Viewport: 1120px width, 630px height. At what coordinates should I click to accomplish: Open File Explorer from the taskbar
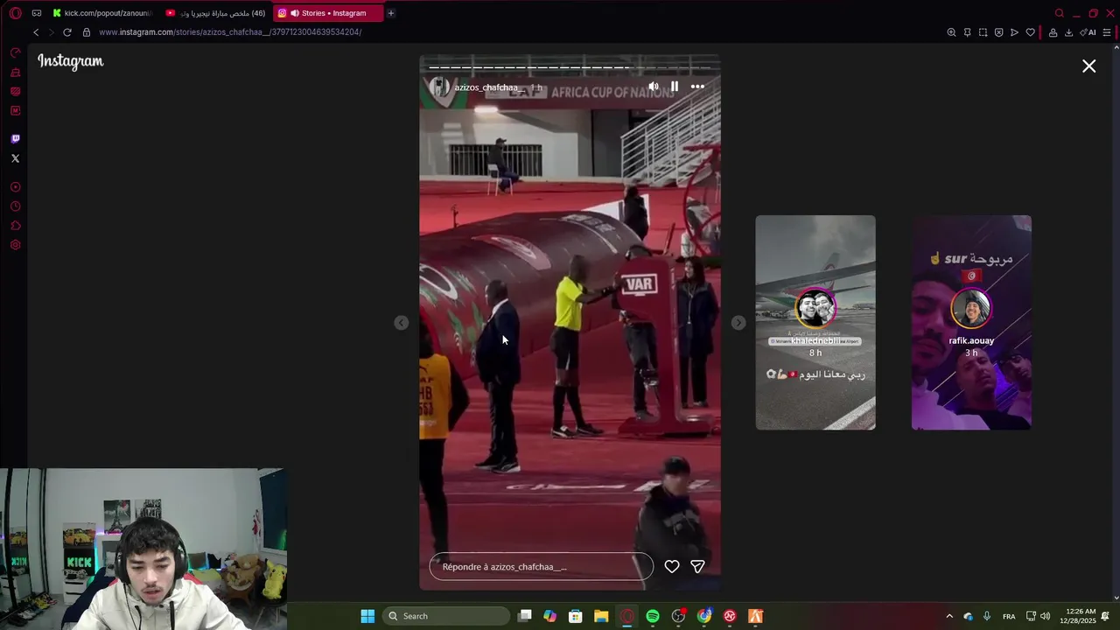[601, 616]
